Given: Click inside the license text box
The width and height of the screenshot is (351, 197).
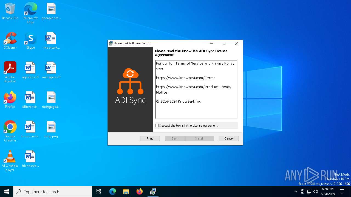Looking at the screenshot, I should (196, 89).
